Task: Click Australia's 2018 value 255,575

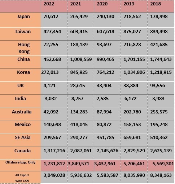Action: coord(159,112)
